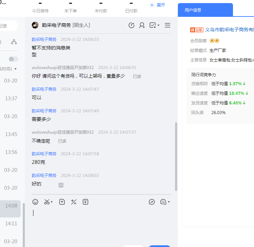254x247 pixels.
Task: Open the emoji picker in chat toolbar
Action: click(35, 202)
